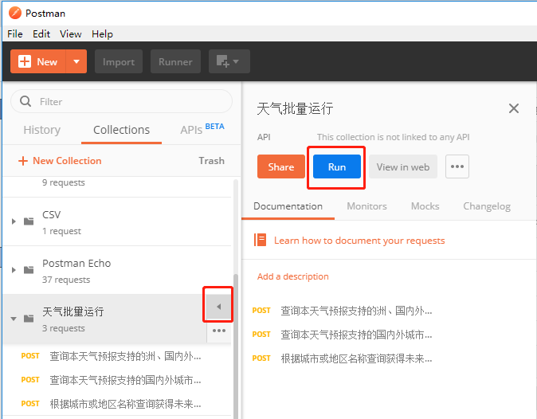Click the sidebar vertical scrollbar
Viewport: 537px width, 419px height.
coord(236,346)
